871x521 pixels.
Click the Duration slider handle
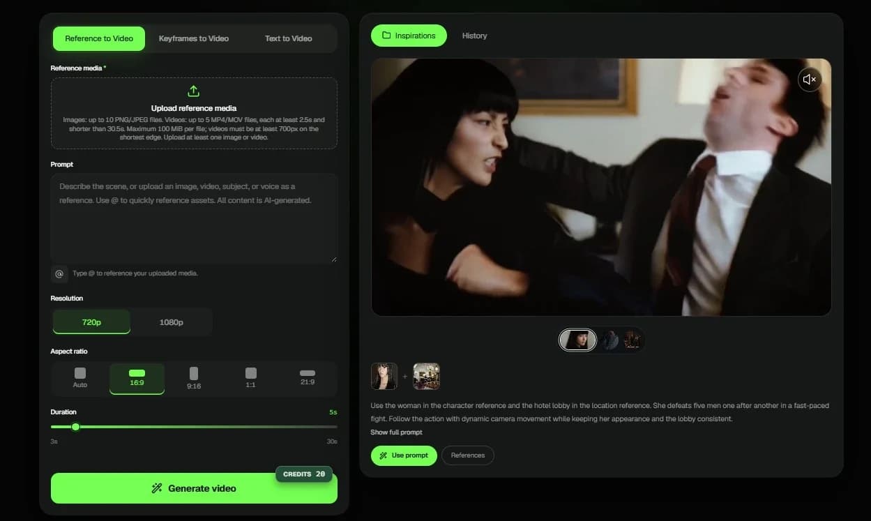pyautogui.click(x=75, y=427)
